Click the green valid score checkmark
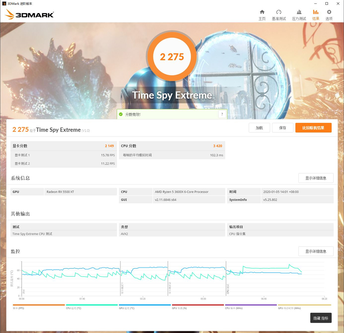This screenshot has width=344, height=333. point(121,114)
